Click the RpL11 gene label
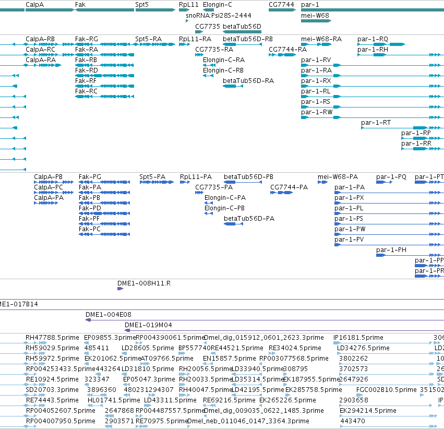The width and height of the screenshot is (444, 429). point(188,5)
